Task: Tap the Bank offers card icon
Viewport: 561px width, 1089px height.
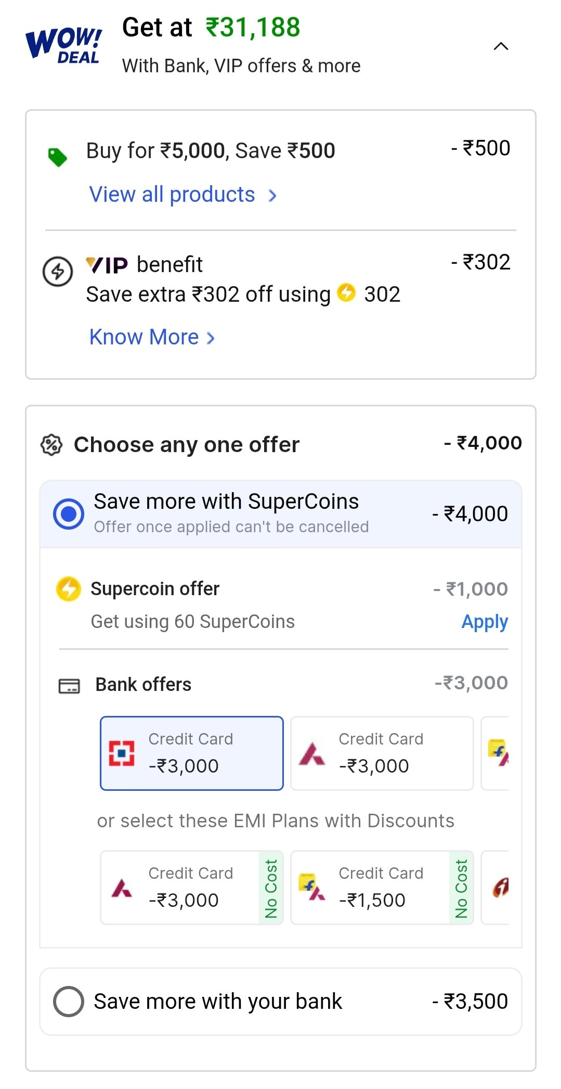Action: 69,686
